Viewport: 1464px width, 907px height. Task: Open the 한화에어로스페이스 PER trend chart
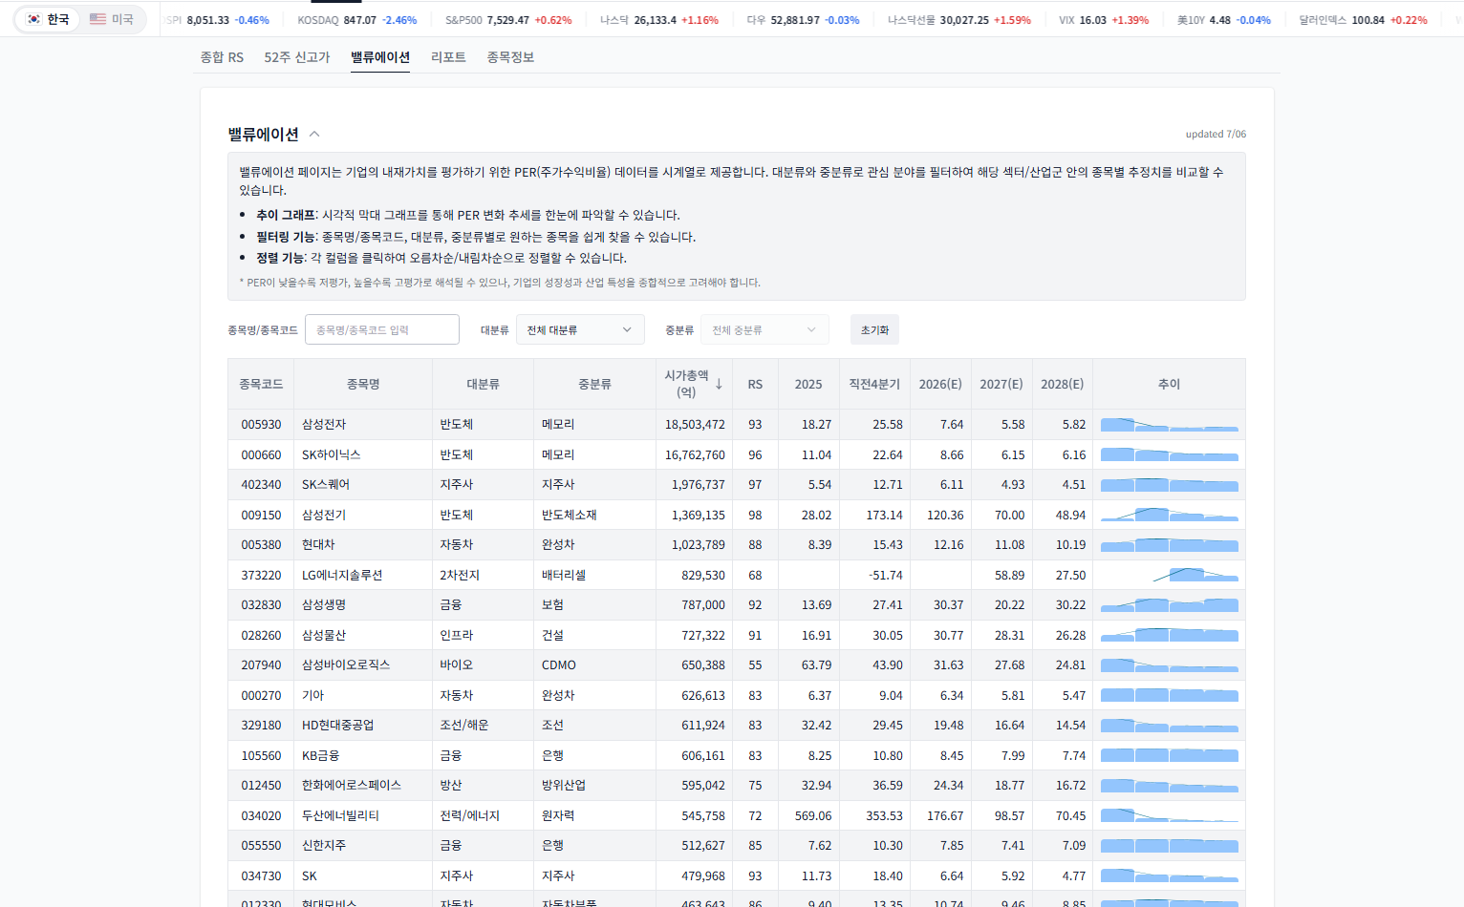coord(1169,786)
